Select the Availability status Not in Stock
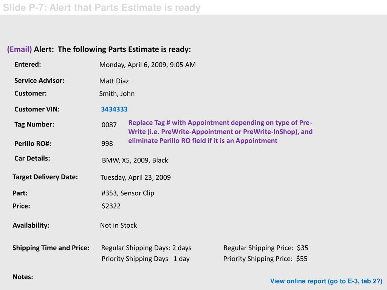 118,225
